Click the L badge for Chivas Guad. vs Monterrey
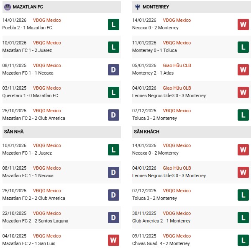251x248 pixels. 243,240
